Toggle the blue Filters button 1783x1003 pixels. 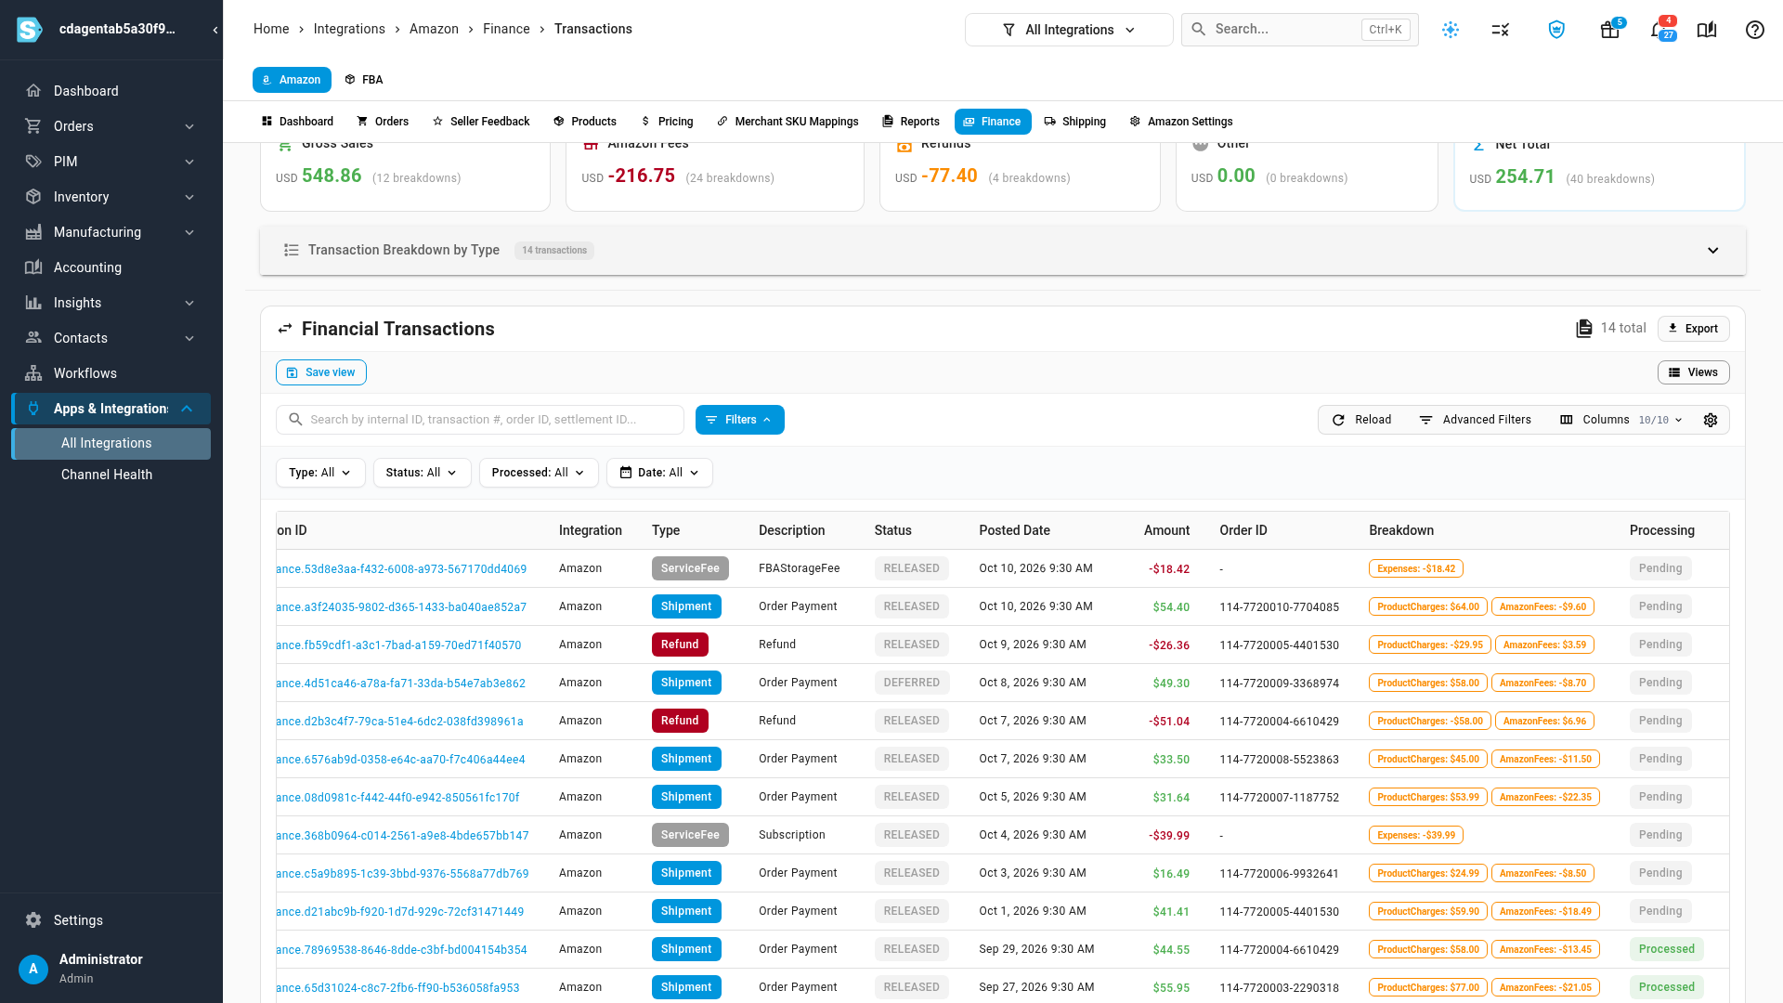tap(740, 420)
